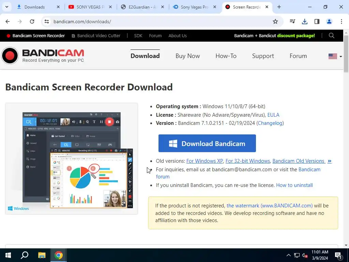The image size is (349, 262).
Task: Switch to the Downloads tab
Action: pos(34,7)
